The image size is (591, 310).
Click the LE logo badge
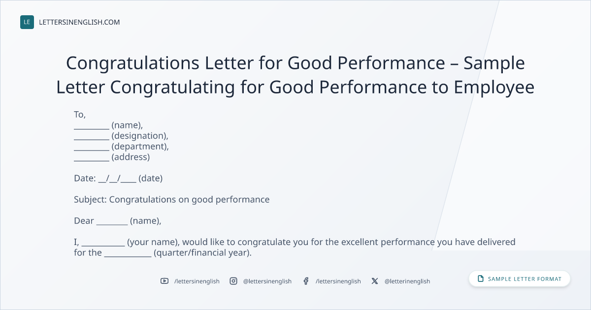click(x=27, y=22)
